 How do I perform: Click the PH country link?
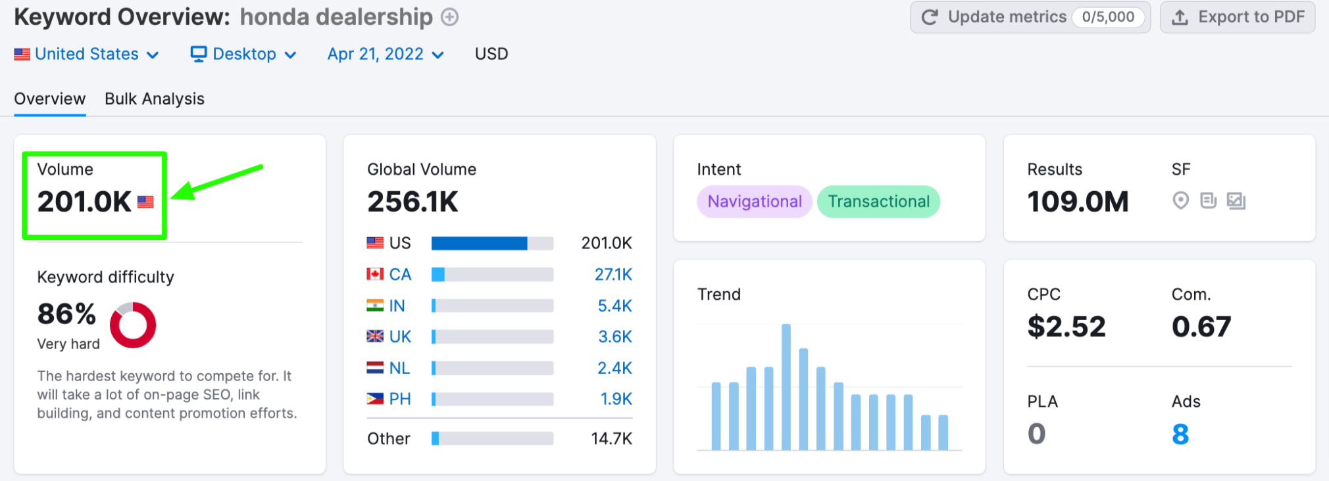400,399
